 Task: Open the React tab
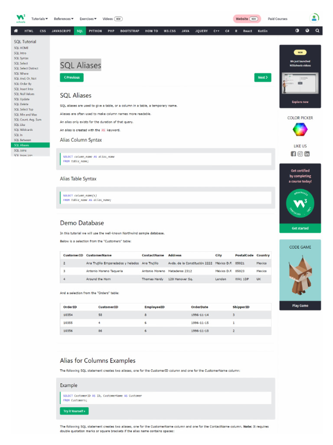(x=247, y=31)
